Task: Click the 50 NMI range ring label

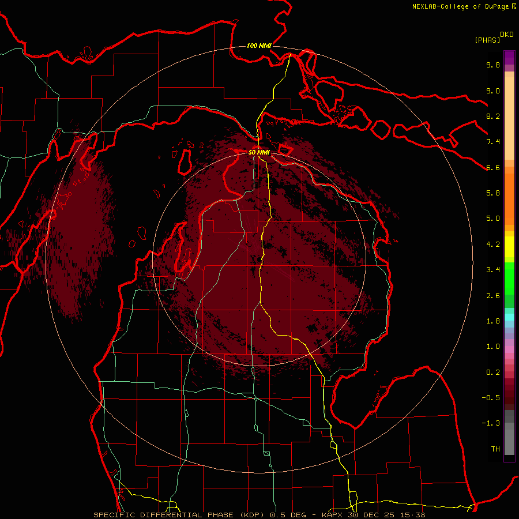Action: pyautogui.click(x=259, y=153)
